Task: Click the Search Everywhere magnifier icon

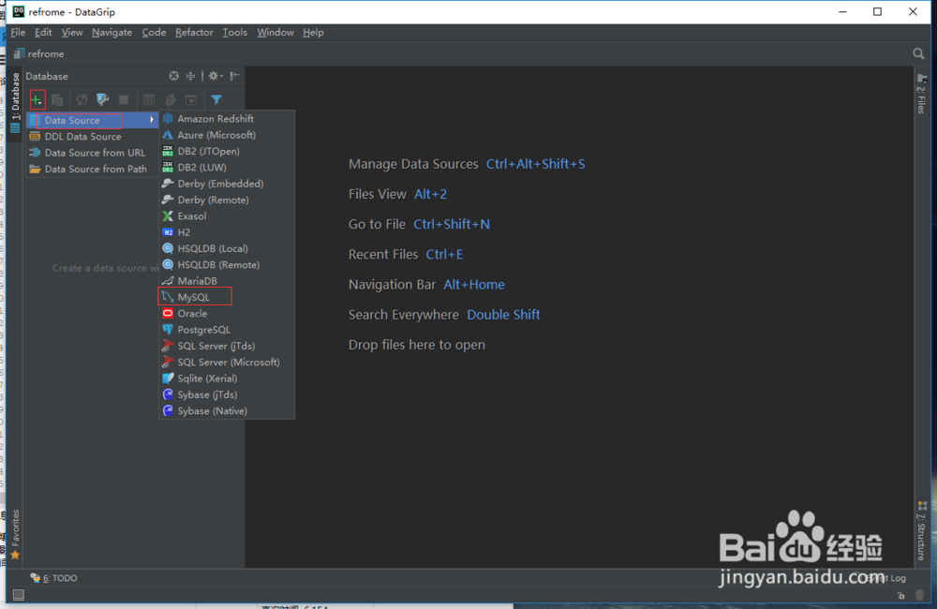Action: click(x=918, y=53)
